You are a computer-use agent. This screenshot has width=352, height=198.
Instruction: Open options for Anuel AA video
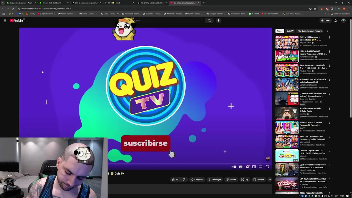point(329,109)
